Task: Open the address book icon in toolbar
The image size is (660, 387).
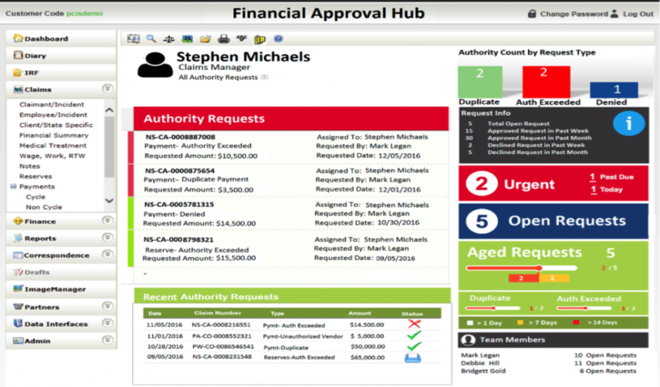Action: (134, 39)
